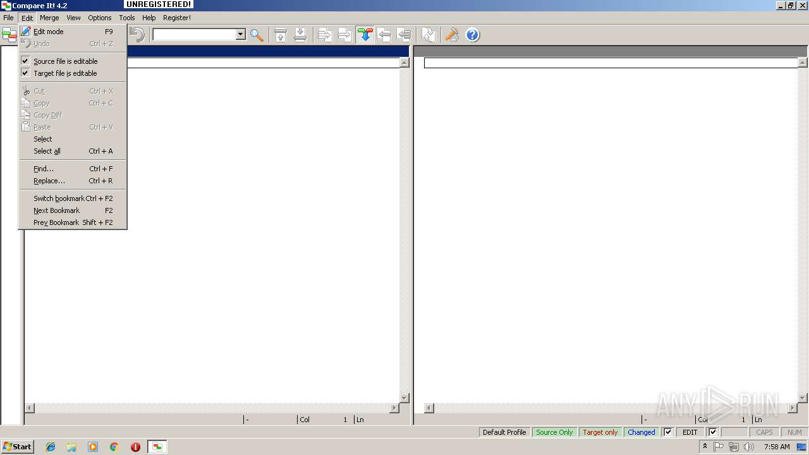Choose Switch bookmark menu entry
The height and width of the screenshot is (455, 809).
coord(73,198)
